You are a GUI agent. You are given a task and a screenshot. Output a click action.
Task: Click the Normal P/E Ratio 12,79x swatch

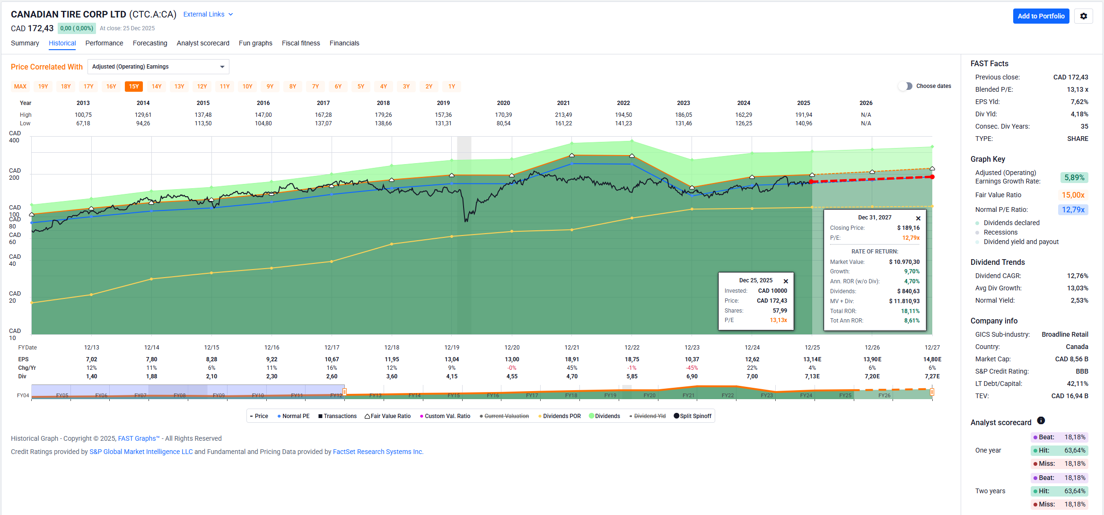[1073, 209]
